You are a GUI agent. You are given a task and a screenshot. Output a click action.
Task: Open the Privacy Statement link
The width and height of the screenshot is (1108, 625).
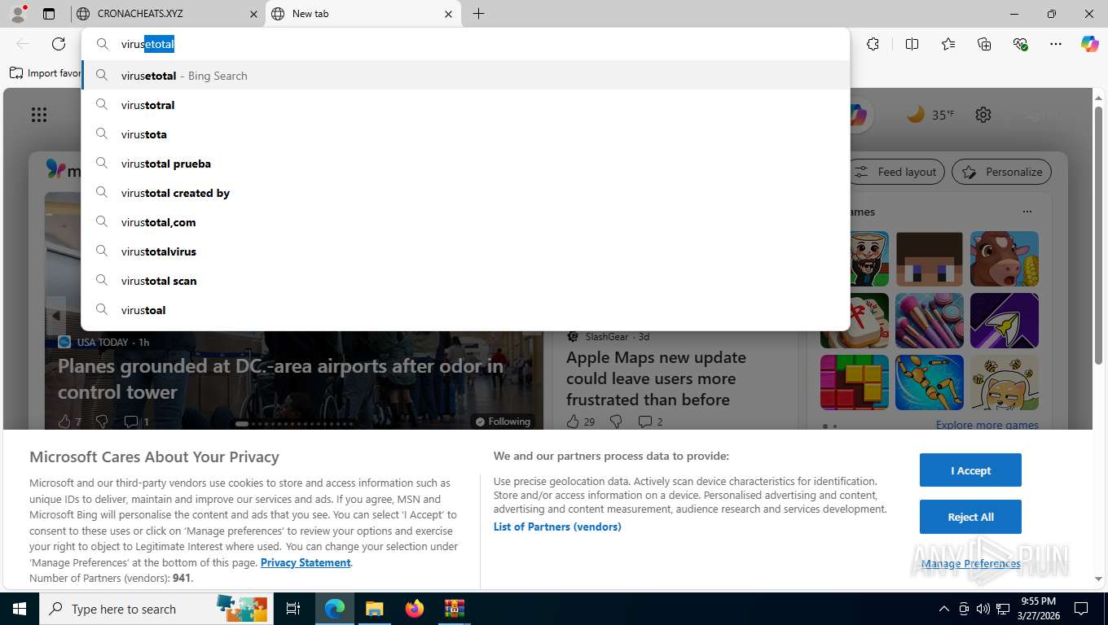(306, 562)
